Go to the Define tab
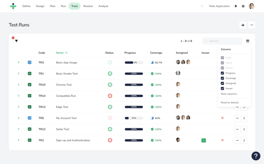The image size is (264, 164). (26, 6)
